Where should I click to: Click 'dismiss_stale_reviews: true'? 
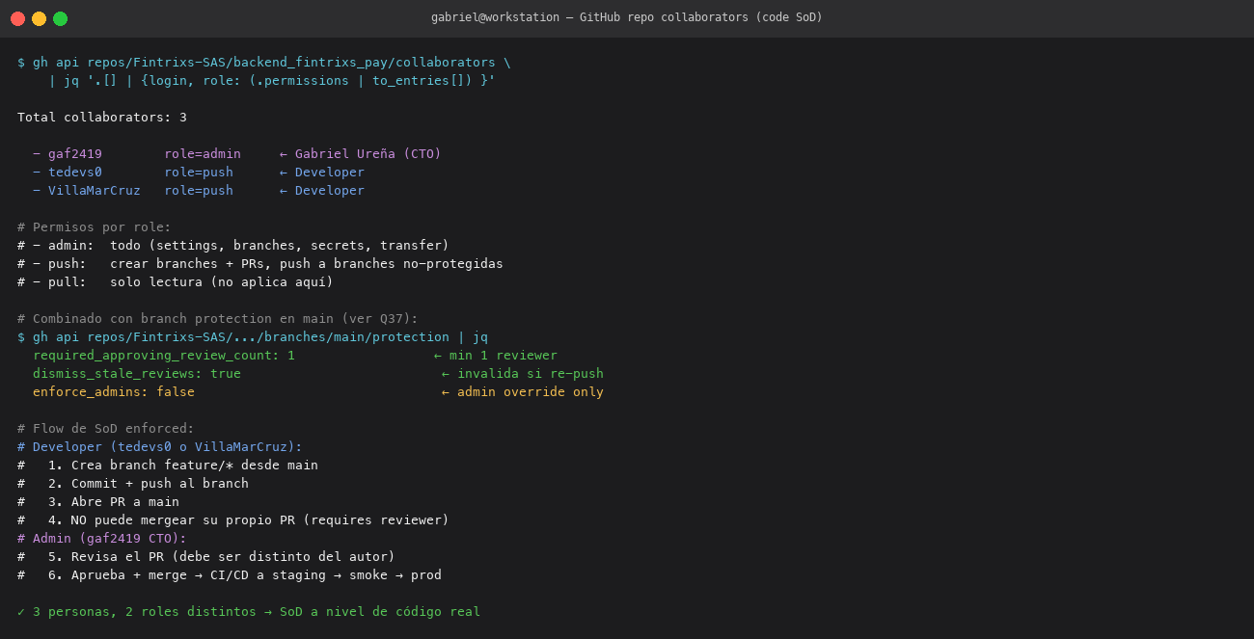[x=137, y=374]
